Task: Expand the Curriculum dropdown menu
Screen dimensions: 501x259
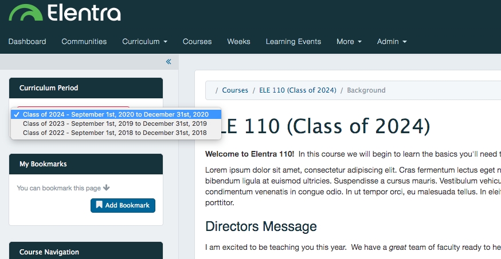Action: 144,41
